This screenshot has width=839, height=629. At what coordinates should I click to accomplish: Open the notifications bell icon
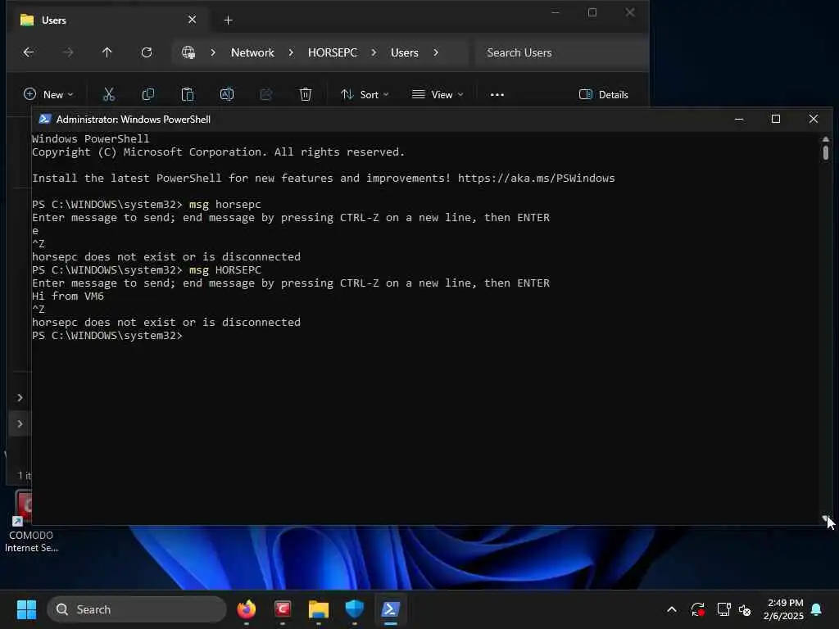(x=817, y=609)
